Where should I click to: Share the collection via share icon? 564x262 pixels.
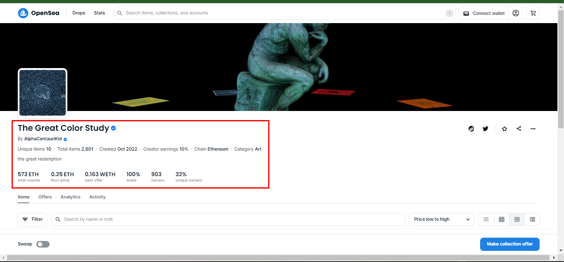pos(519,129)
